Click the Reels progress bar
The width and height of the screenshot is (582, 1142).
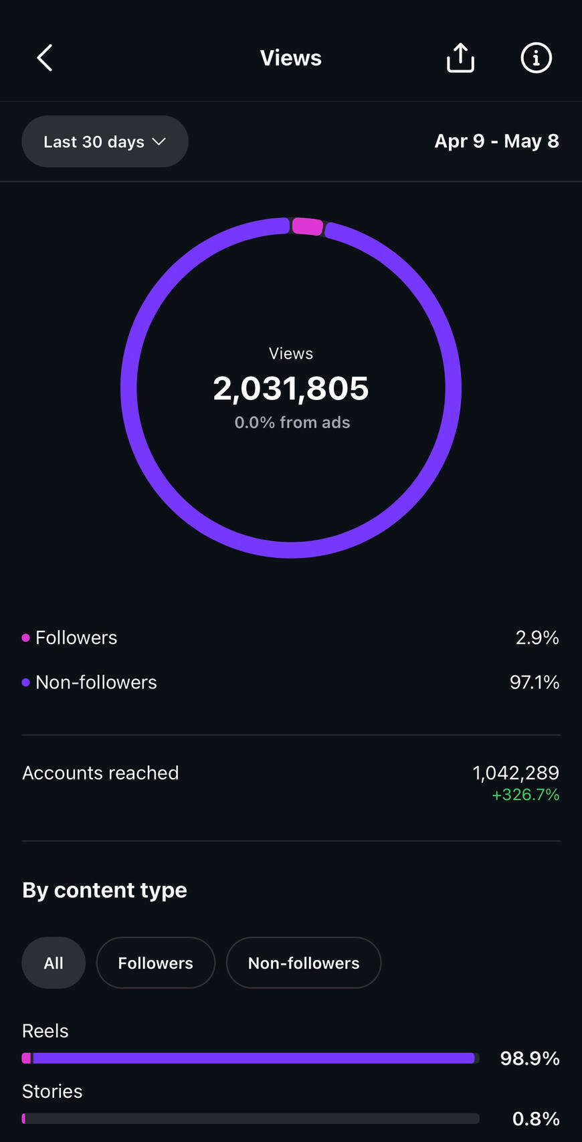[250, 1058]
